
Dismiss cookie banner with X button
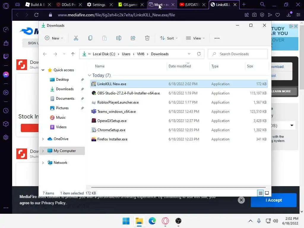[241, 200]
